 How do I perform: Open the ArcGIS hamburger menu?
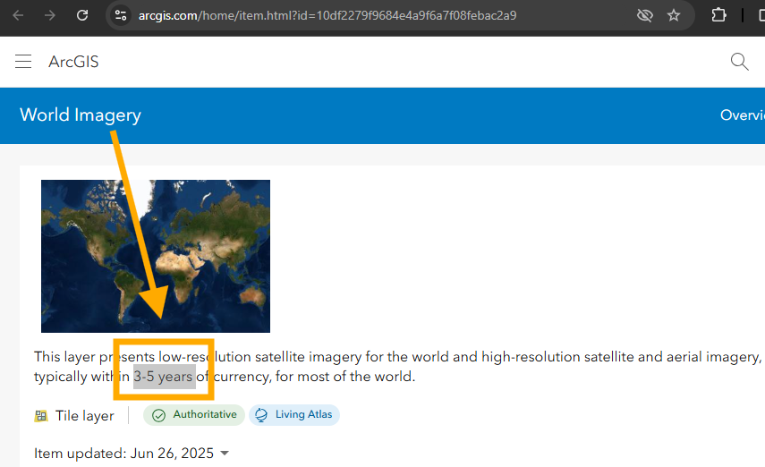(x=23, y=62)
